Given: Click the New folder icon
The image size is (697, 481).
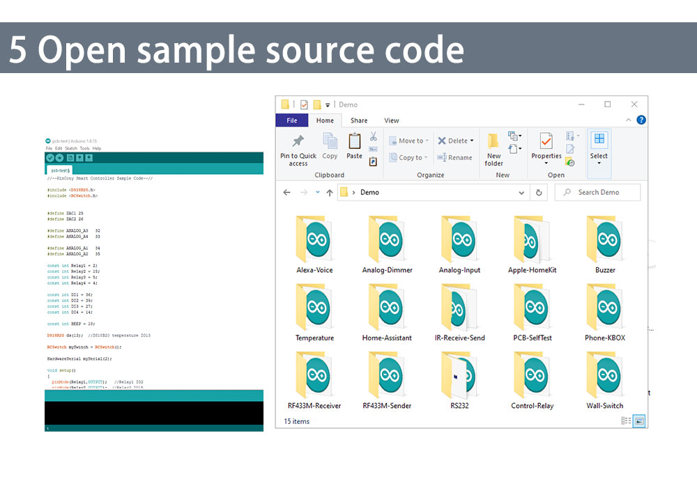Looking at the screenshot, I should click(x=493, y=142).
